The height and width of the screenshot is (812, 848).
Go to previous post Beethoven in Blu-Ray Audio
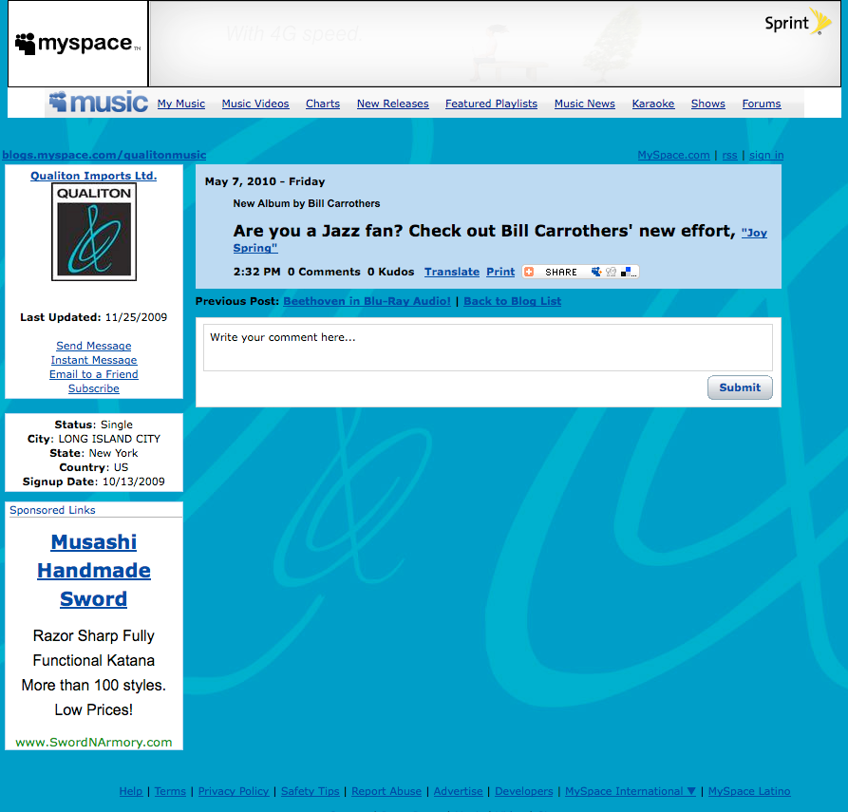point(367,301)
